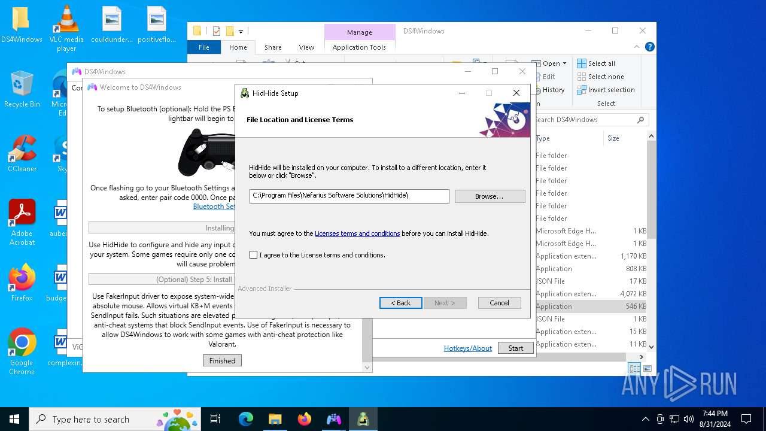Open Firefox from the taskbar
The width and height of the screenshot is (766, 431).
click(x=304, y=419)
